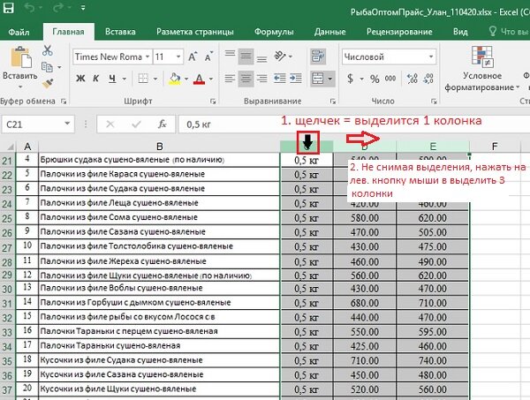Open the Customize Quick Access Toolbar arrow
This screenshot has height=400, width=530.
coord(83,7)
